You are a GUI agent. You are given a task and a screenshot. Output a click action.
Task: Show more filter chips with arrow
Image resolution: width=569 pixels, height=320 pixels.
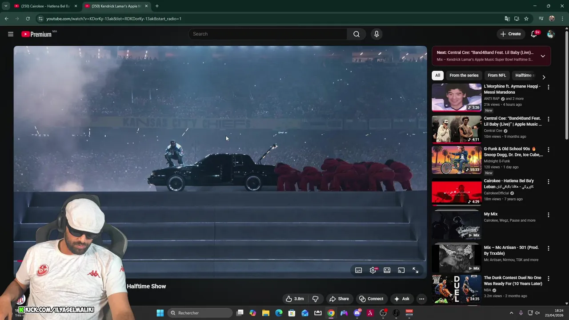(544, 77)
